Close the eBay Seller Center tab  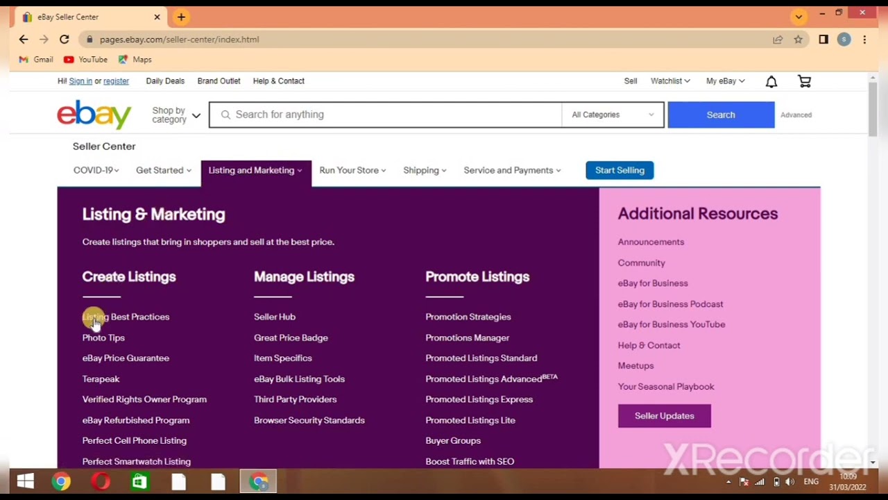(157, 17)
